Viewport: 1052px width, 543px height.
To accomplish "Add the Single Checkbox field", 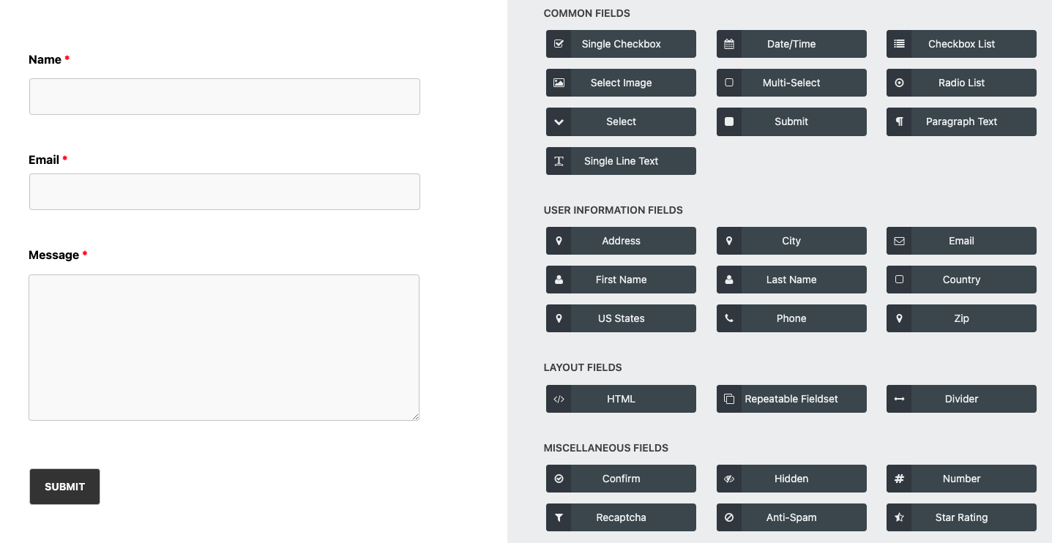I will [621, 44].
